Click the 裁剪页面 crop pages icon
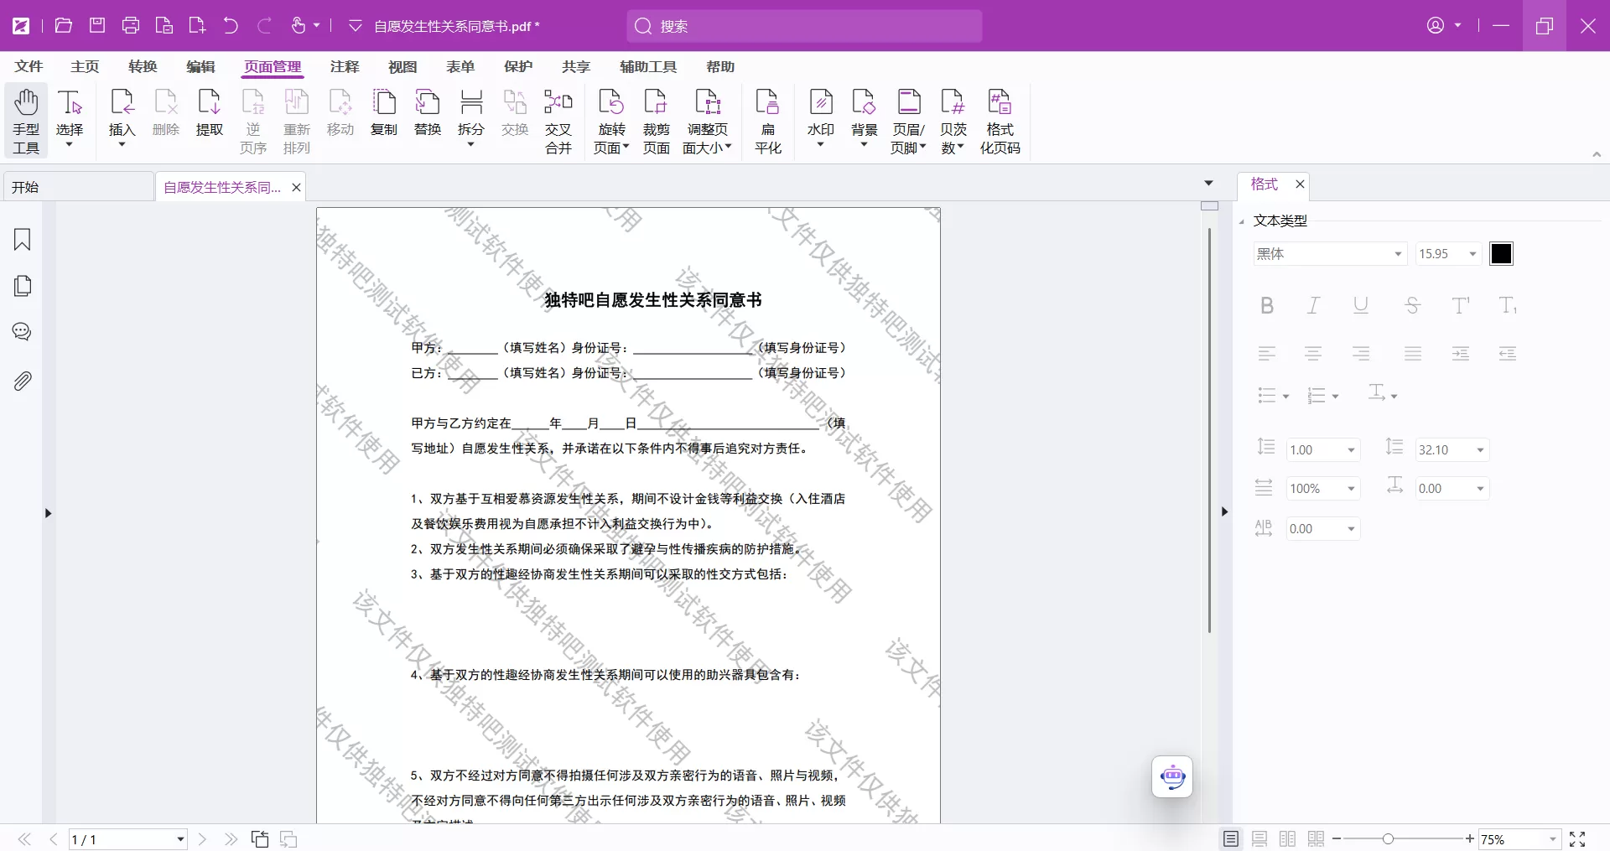 pyautogui.click(x=657, y=117)
